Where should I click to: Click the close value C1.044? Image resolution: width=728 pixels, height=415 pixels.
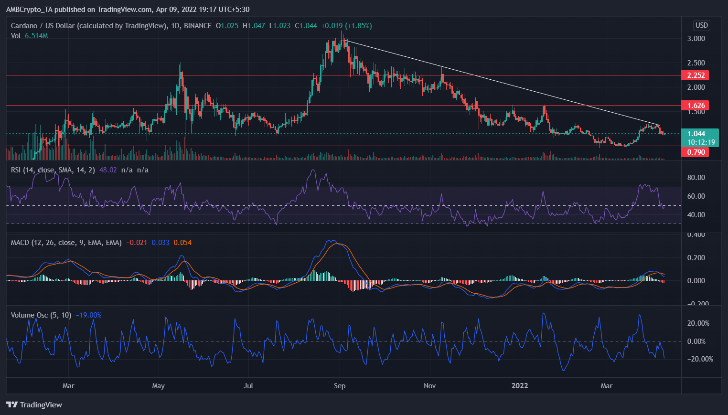pyautogui.click(x=306, y=26)
